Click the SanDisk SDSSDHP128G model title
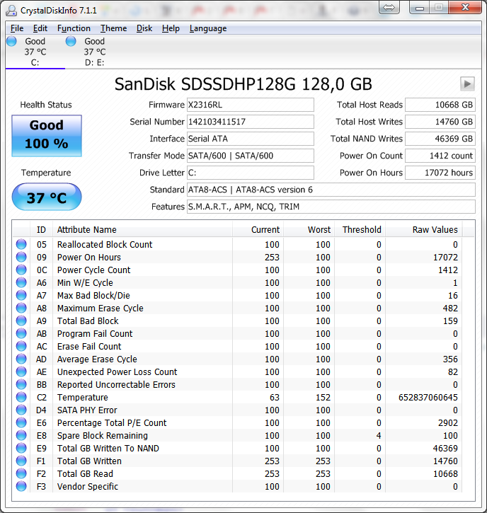 click(243, 84)
